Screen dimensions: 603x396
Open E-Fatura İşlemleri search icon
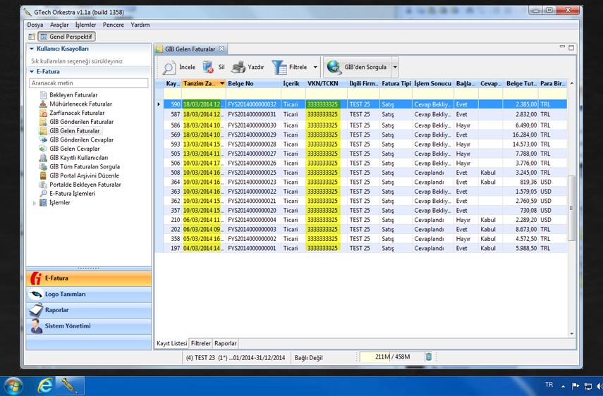(x=43, y=194)
